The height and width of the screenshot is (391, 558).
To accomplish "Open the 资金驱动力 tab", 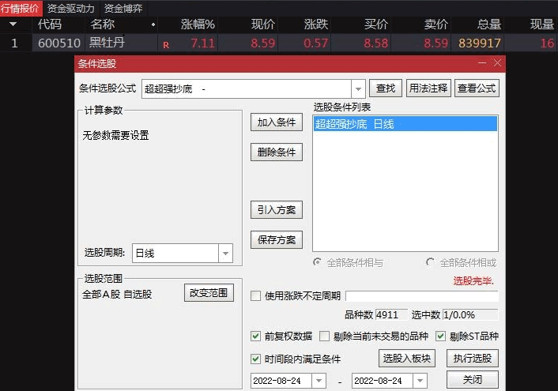I will (x=71, y=8).
